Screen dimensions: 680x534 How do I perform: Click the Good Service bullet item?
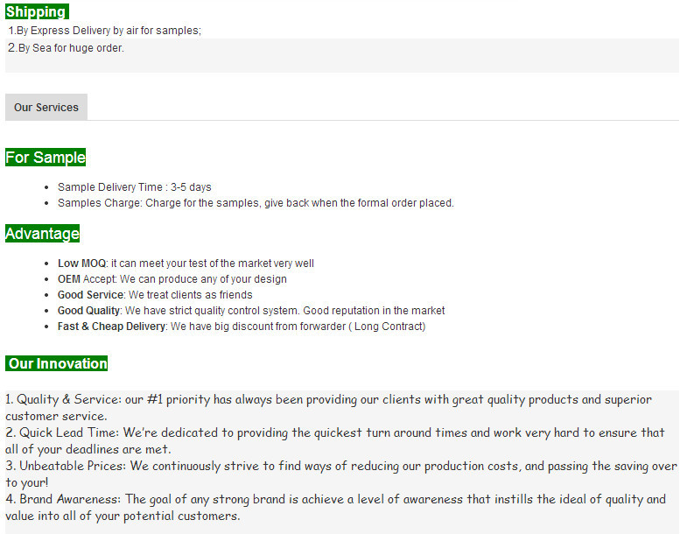[155, 295]
